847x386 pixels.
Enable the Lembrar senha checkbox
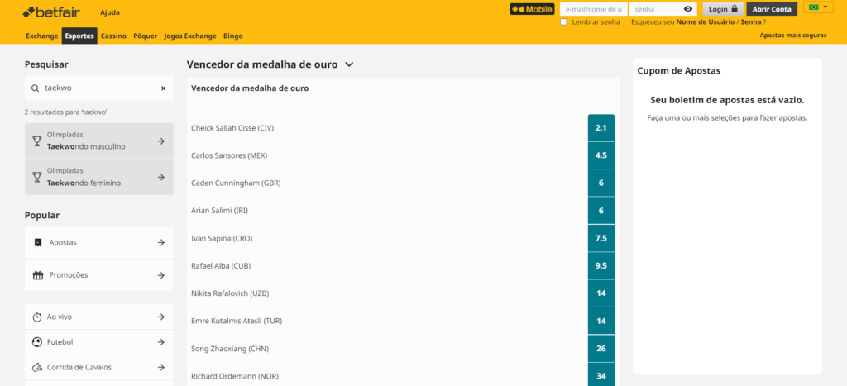click(x=564, y=22)
